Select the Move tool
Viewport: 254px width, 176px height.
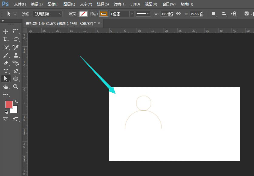[x=6, y=32]
